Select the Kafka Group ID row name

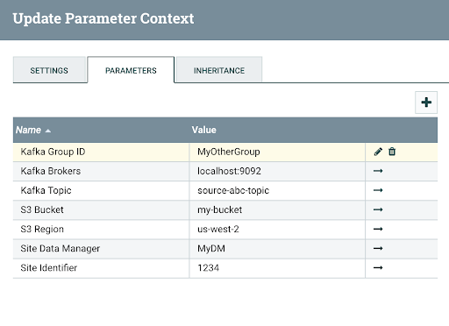[101, 152]
